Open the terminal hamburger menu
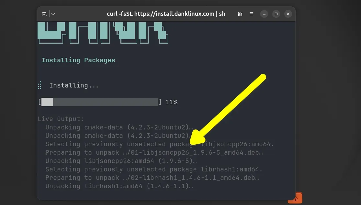 pyautogui.click(x=251, y=14)
